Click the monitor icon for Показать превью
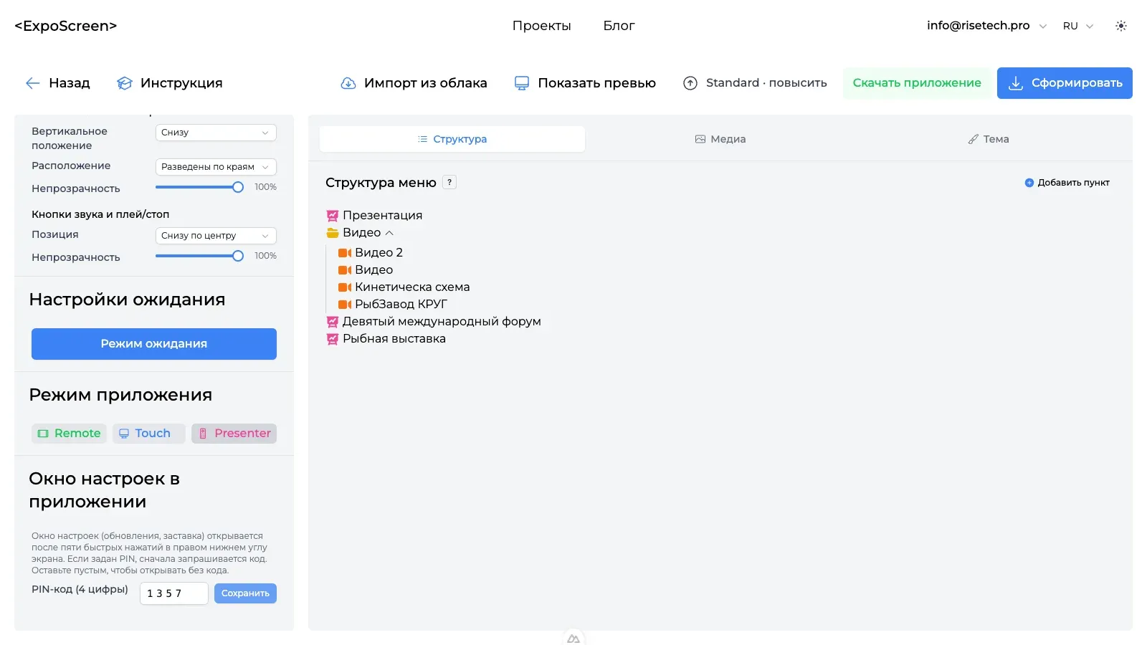 point(522,83)
